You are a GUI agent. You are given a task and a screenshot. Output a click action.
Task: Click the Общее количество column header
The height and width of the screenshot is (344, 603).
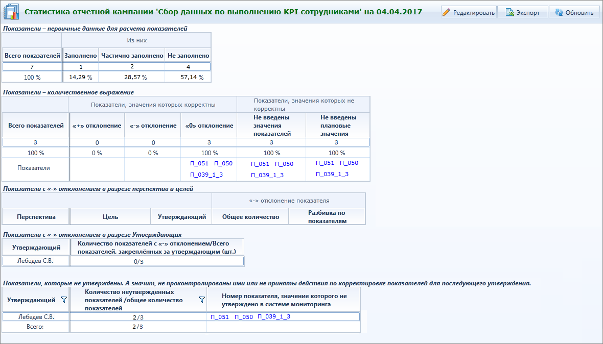(x=251, y=217)
